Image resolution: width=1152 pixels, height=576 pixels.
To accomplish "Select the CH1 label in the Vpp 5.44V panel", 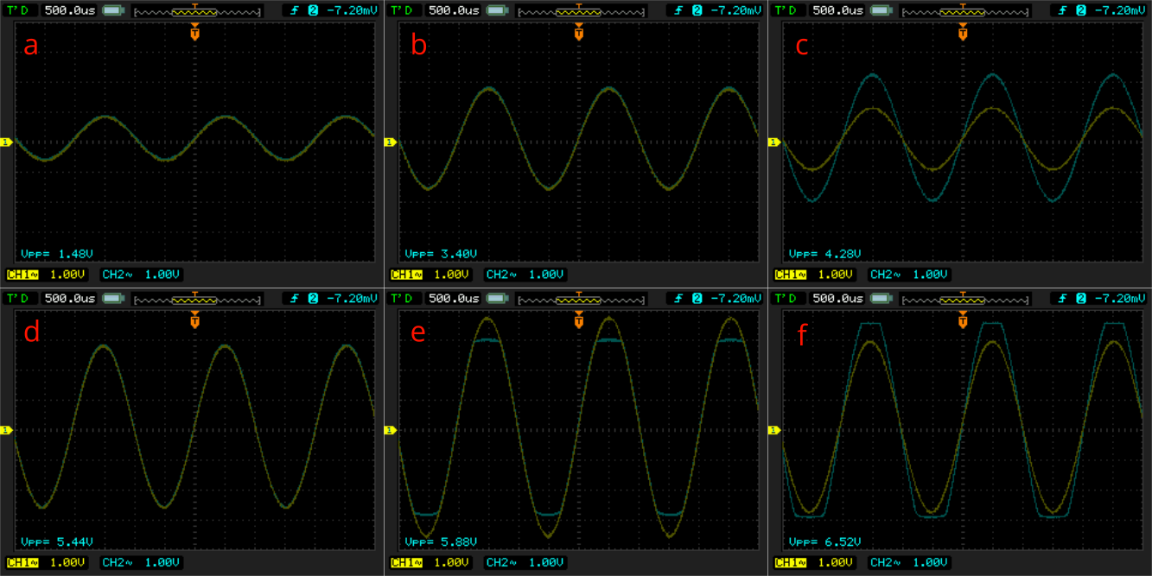I will [22, 563].
